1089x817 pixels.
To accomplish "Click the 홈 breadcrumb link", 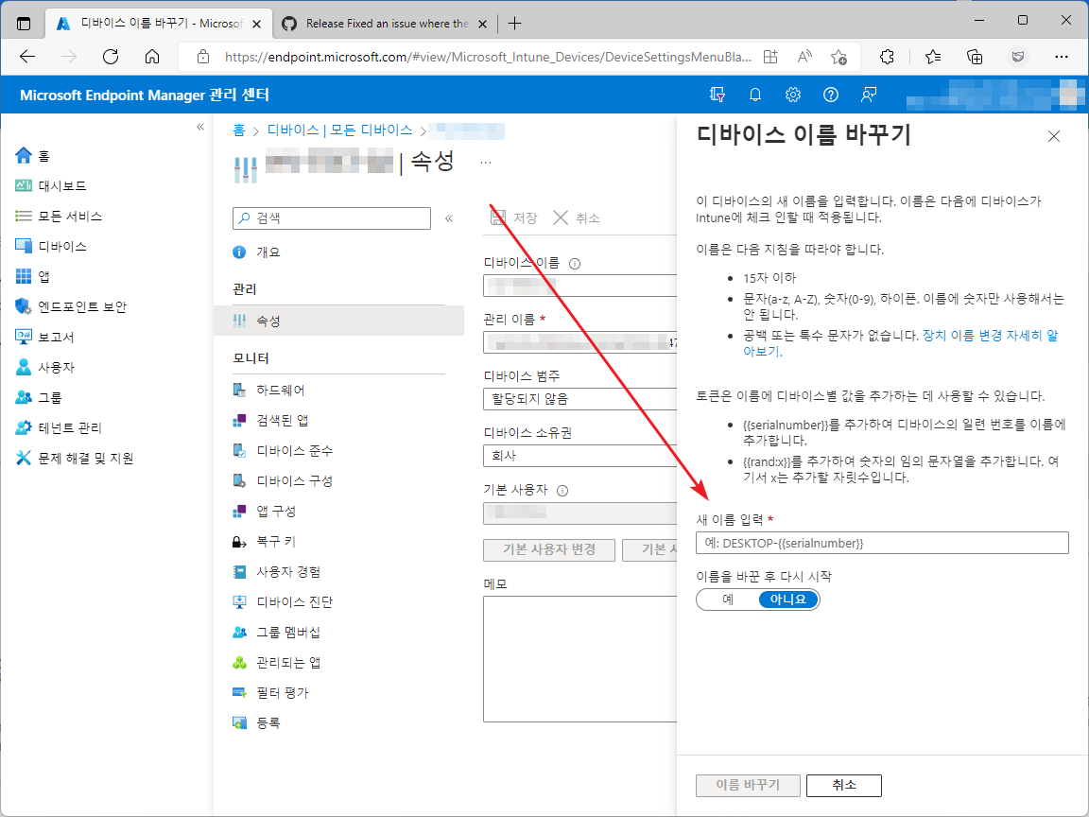I will [239, 130].
